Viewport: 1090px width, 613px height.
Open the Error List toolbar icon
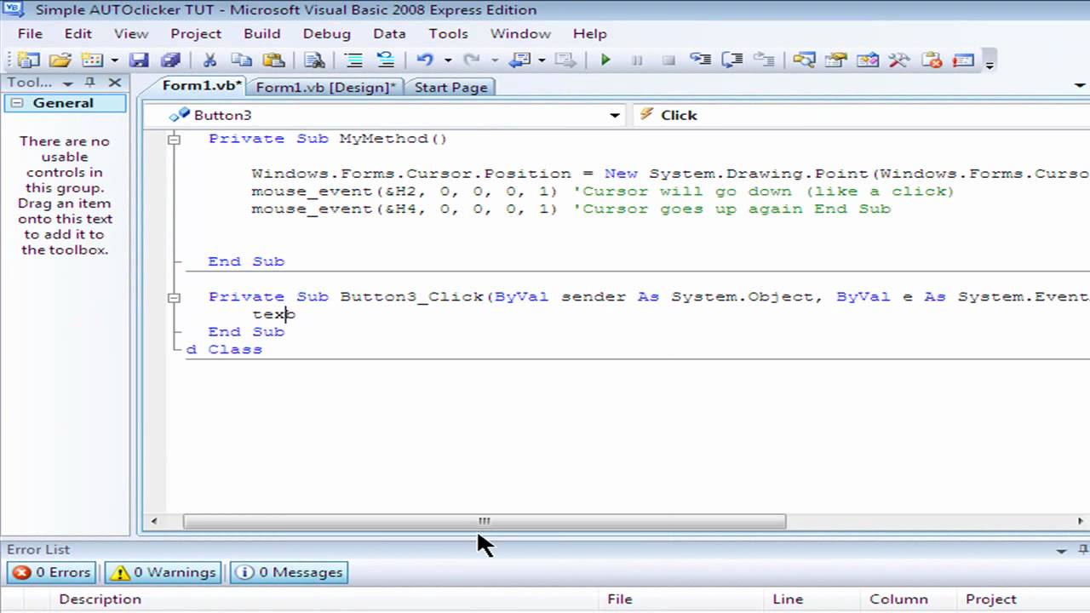932,60
